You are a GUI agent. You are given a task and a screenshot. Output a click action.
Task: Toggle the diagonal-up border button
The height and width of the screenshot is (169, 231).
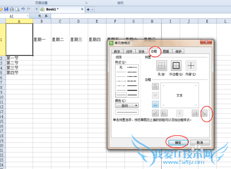pos(155,113)
